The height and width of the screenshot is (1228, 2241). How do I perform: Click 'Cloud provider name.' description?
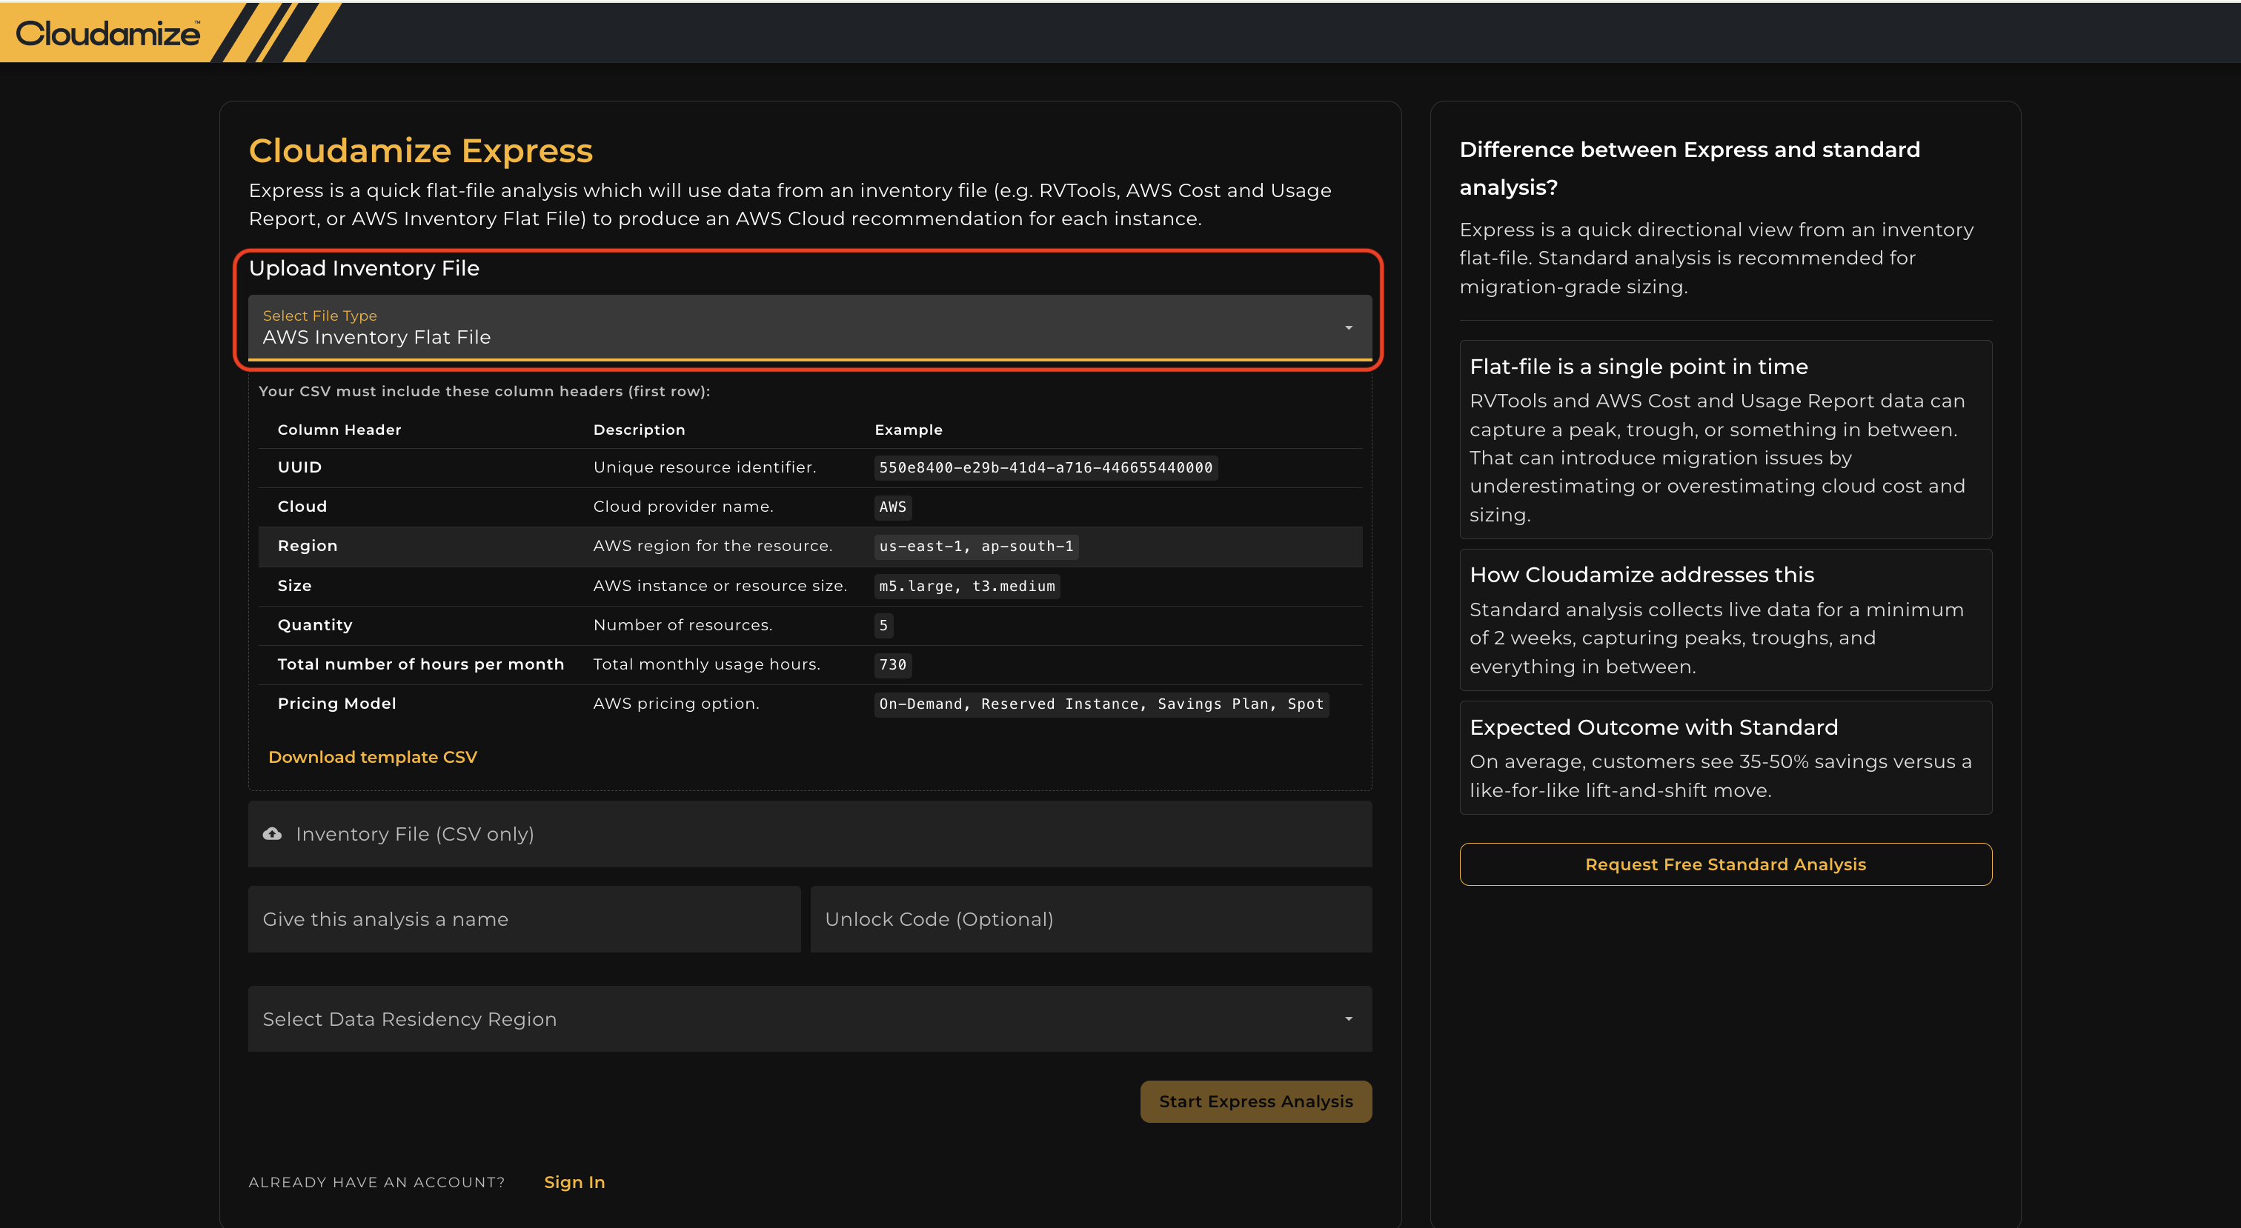pos(683,506)
